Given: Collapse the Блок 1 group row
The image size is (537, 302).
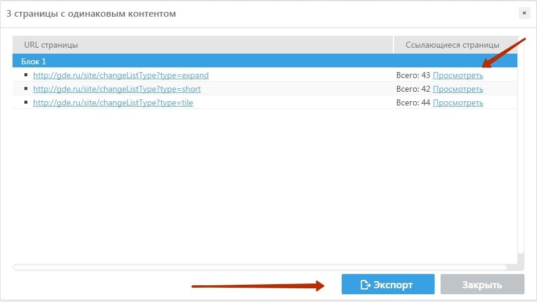Looking at the screenshot, I should (33, 61).
